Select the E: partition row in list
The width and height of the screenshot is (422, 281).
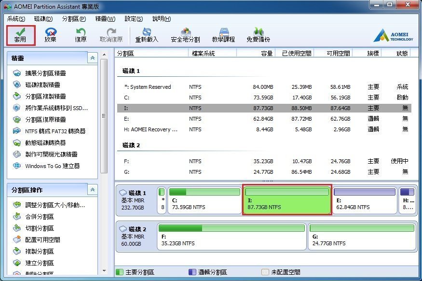tap(264, 119)
